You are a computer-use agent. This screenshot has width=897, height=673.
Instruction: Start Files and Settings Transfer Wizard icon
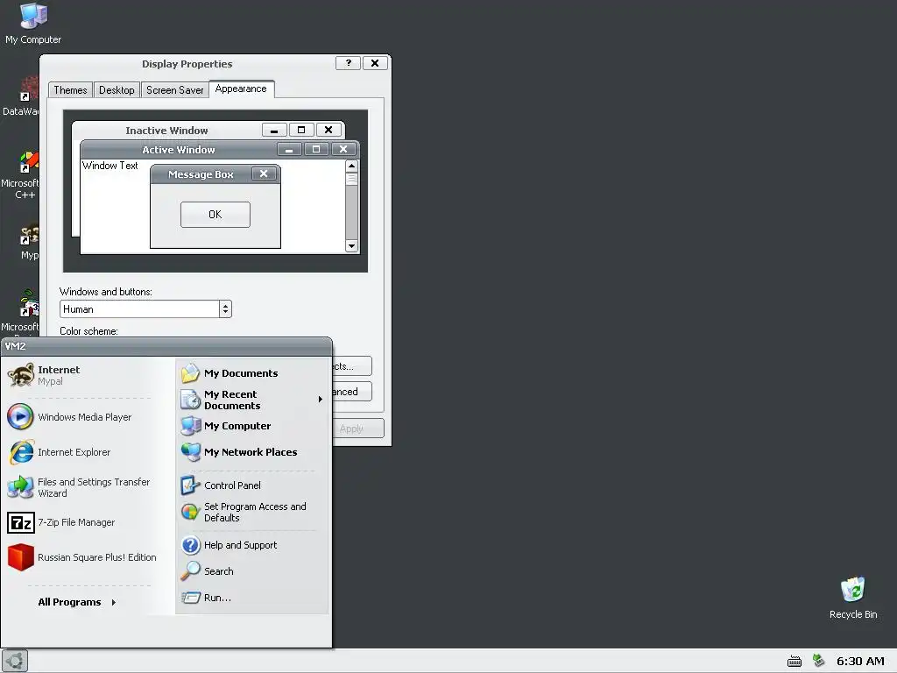tap(21, 487)
